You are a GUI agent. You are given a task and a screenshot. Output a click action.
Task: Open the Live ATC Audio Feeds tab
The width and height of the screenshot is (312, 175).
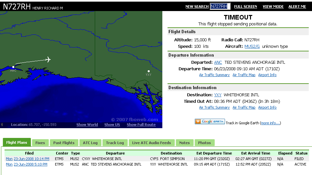152,143
